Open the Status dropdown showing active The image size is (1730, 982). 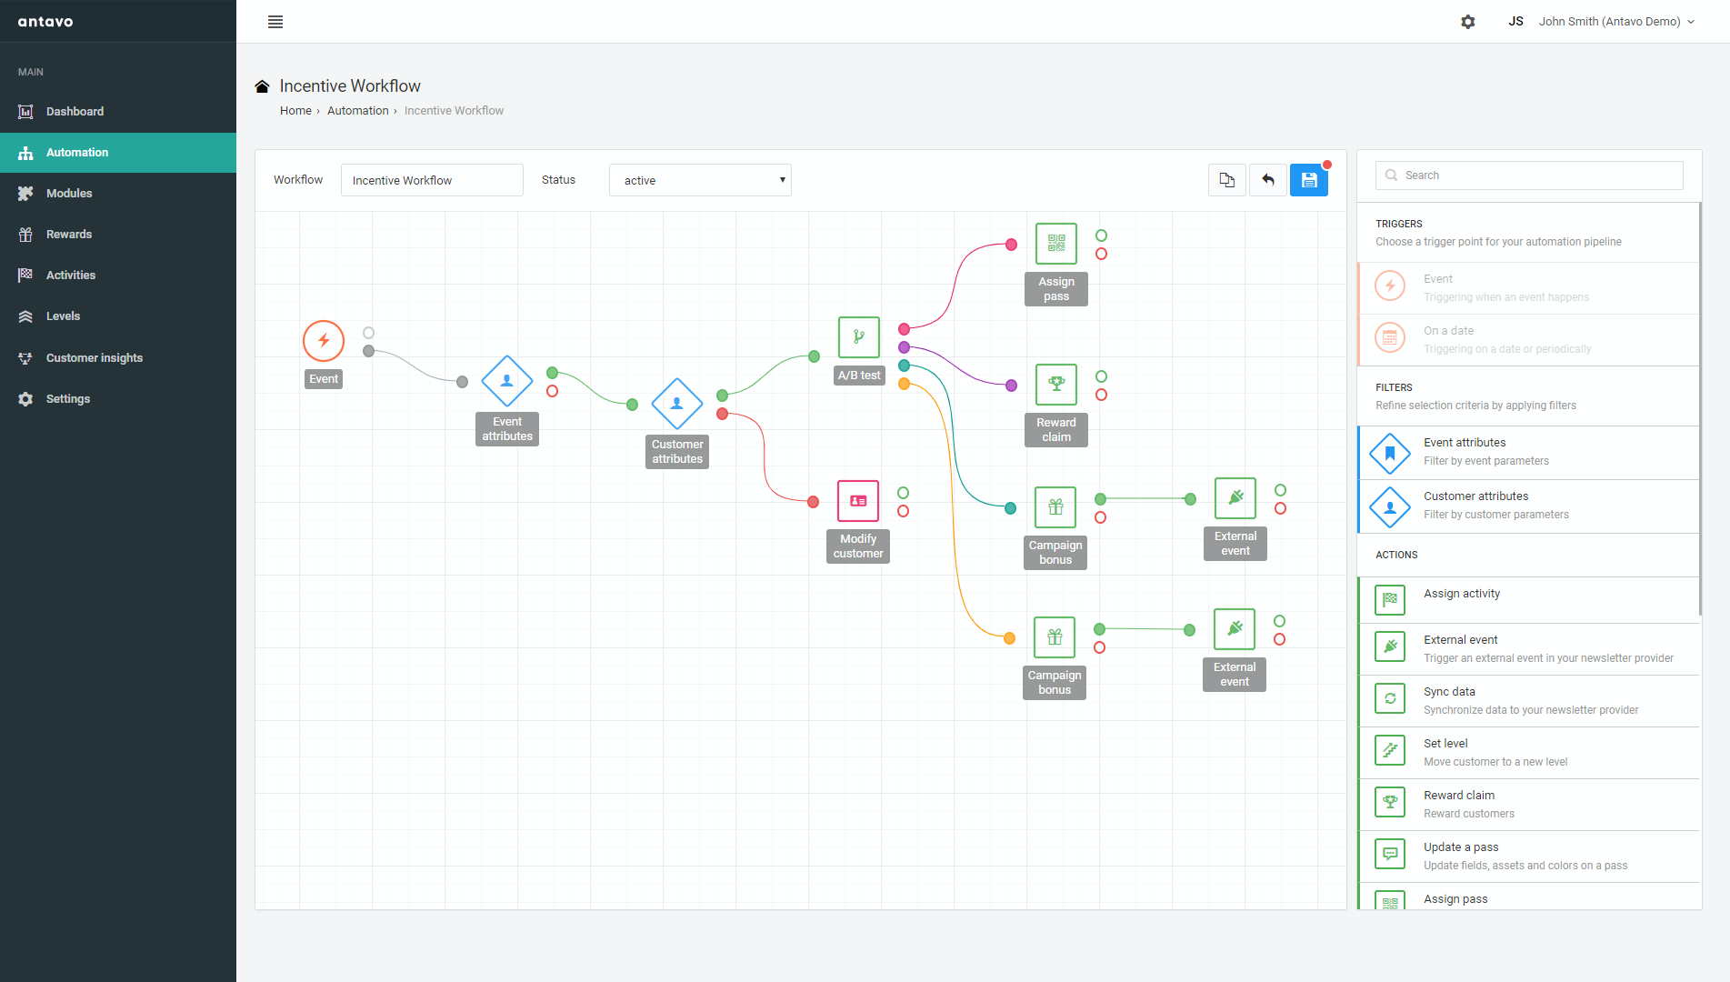click(700, 180)
